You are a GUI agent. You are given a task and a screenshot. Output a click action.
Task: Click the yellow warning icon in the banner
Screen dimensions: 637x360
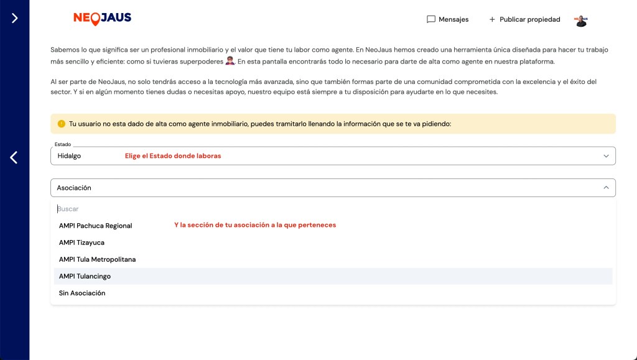61,124
